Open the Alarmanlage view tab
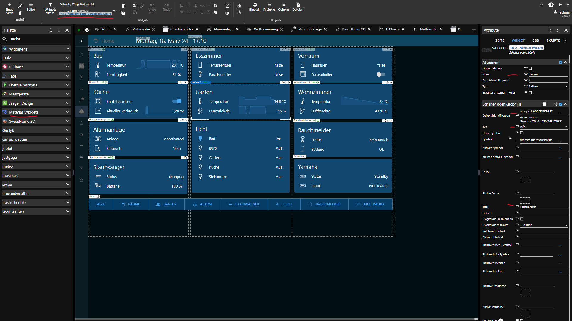Image resolution: width=572 pixels, height=321 pixels. coord(223,29)
